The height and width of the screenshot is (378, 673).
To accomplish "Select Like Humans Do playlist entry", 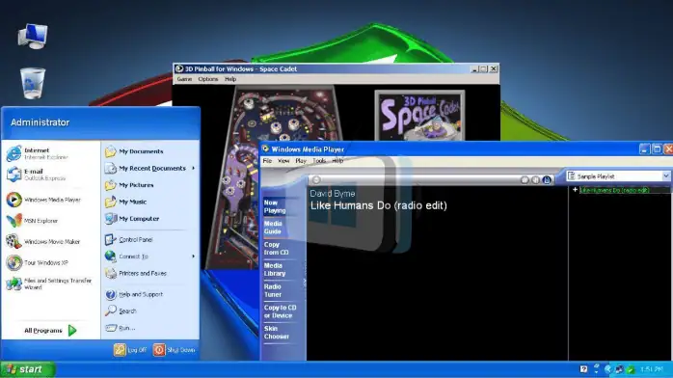I will (x=614, y=190).
